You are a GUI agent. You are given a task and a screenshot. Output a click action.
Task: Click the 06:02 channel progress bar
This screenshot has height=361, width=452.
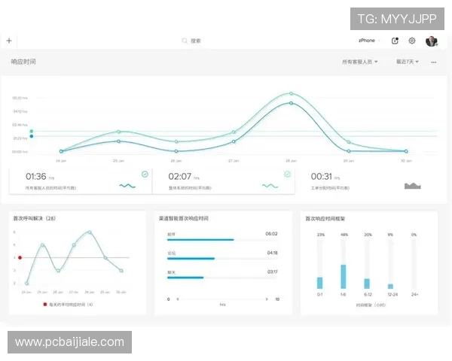pos(200,240)
